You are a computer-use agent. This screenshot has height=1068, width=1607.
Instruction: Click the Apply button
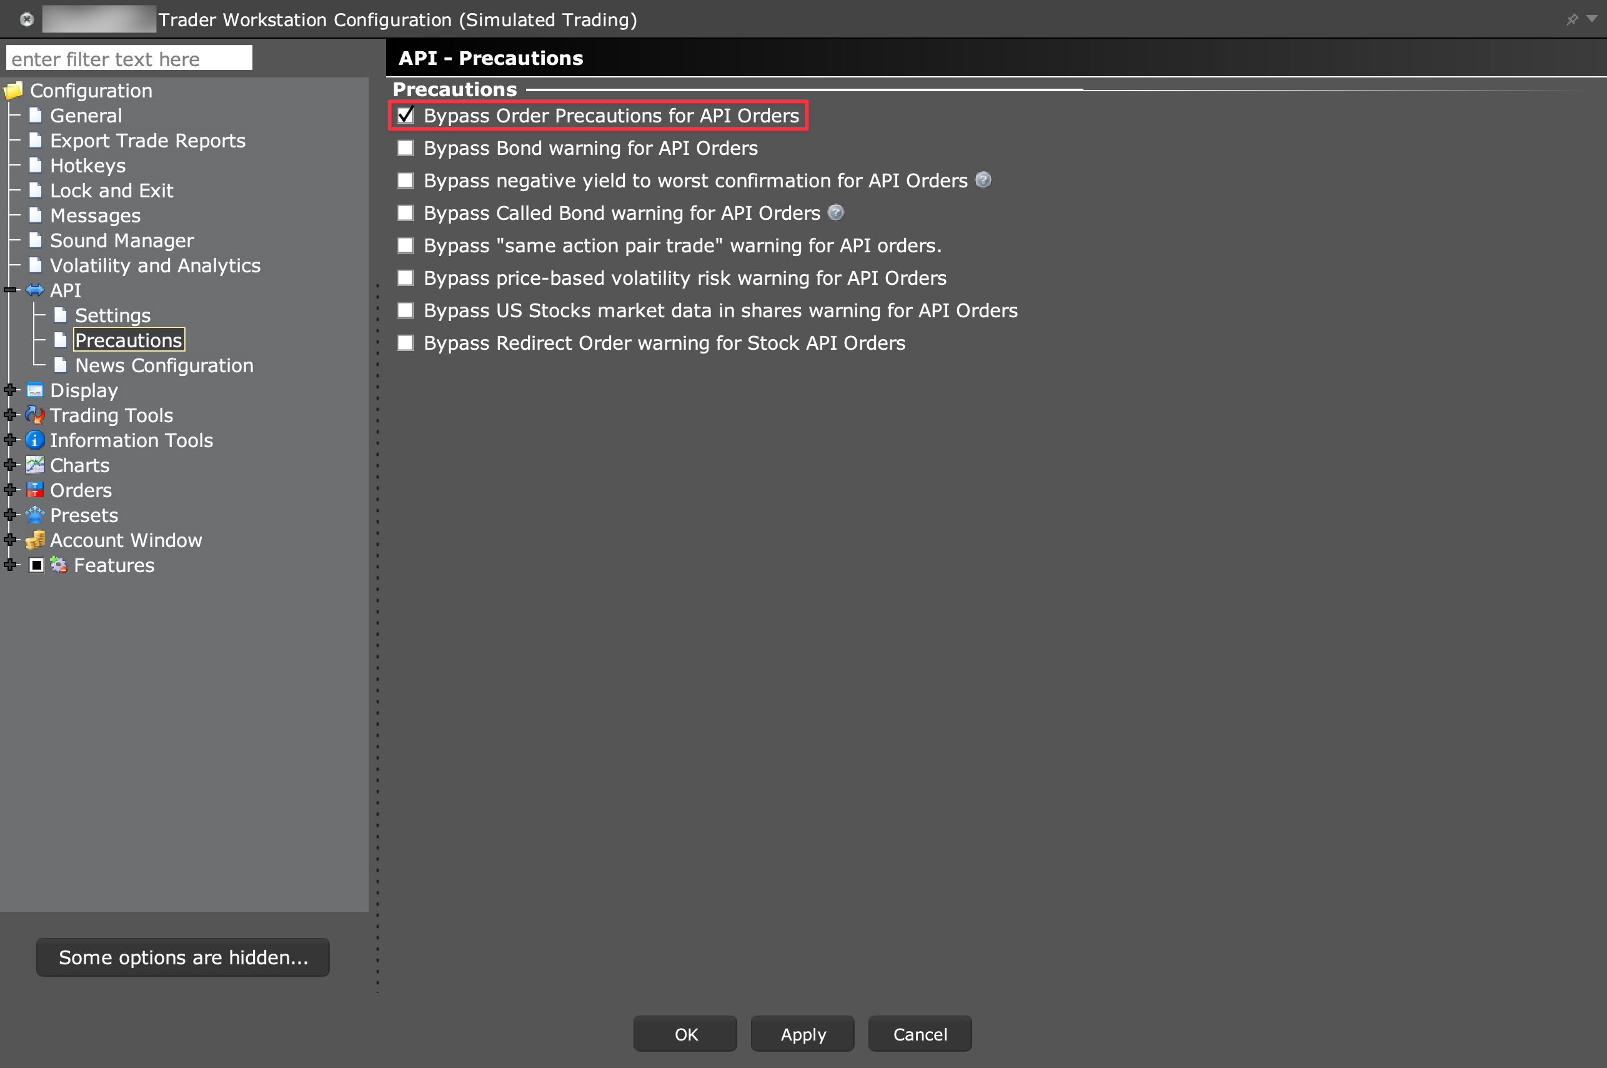pos(802,1034)
